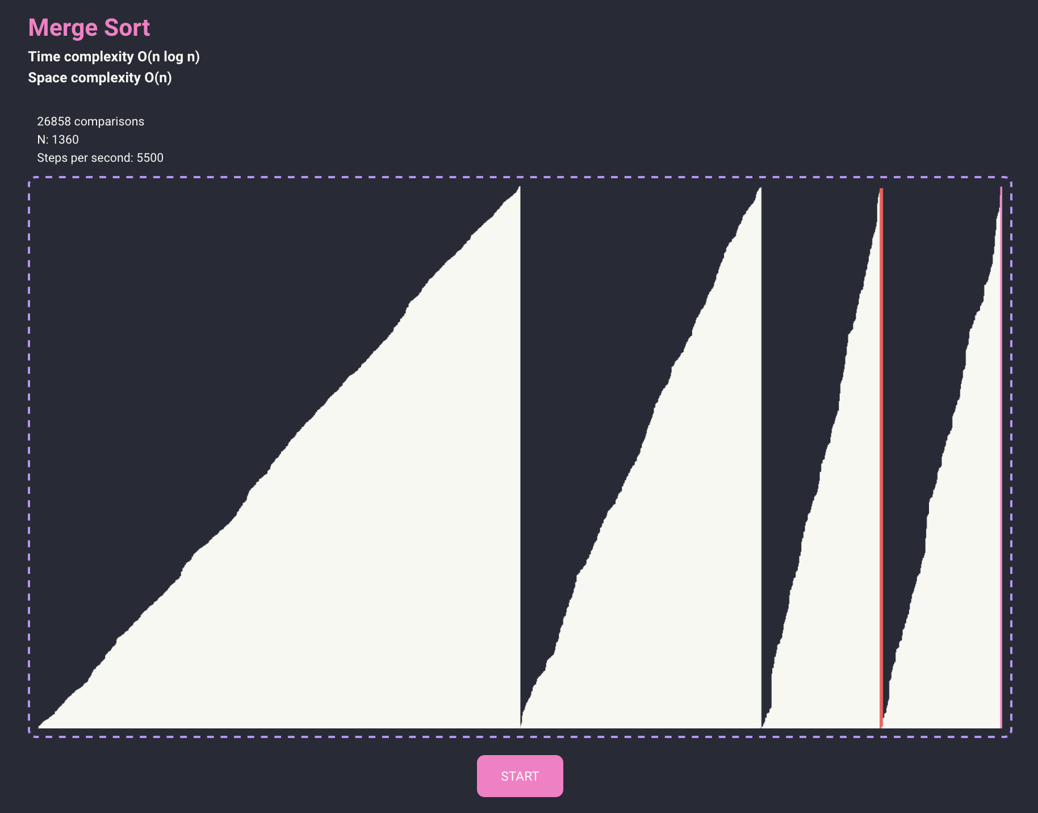Screen dimensions: 1038x813
Task: Click the 26858 comparisons counter
Action: click(90, 121)
